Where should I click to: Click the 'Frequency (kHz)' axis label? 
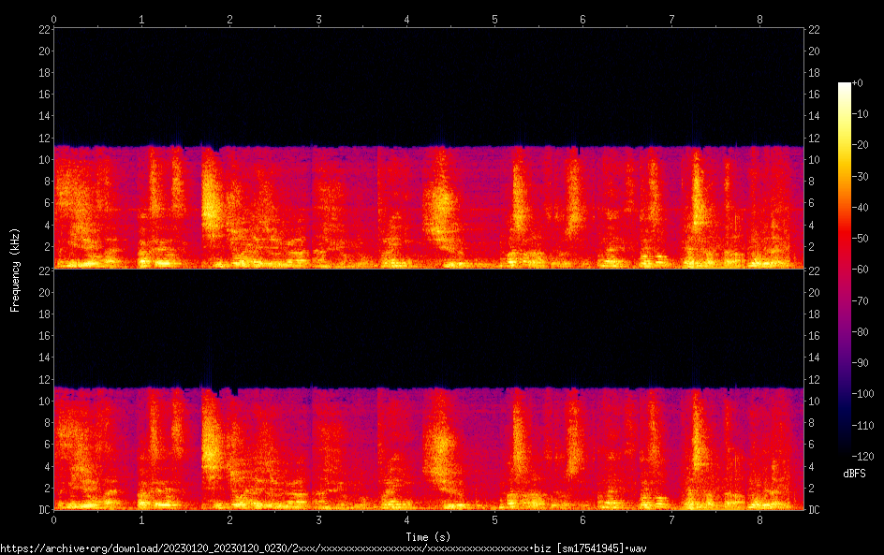point(14,269)
